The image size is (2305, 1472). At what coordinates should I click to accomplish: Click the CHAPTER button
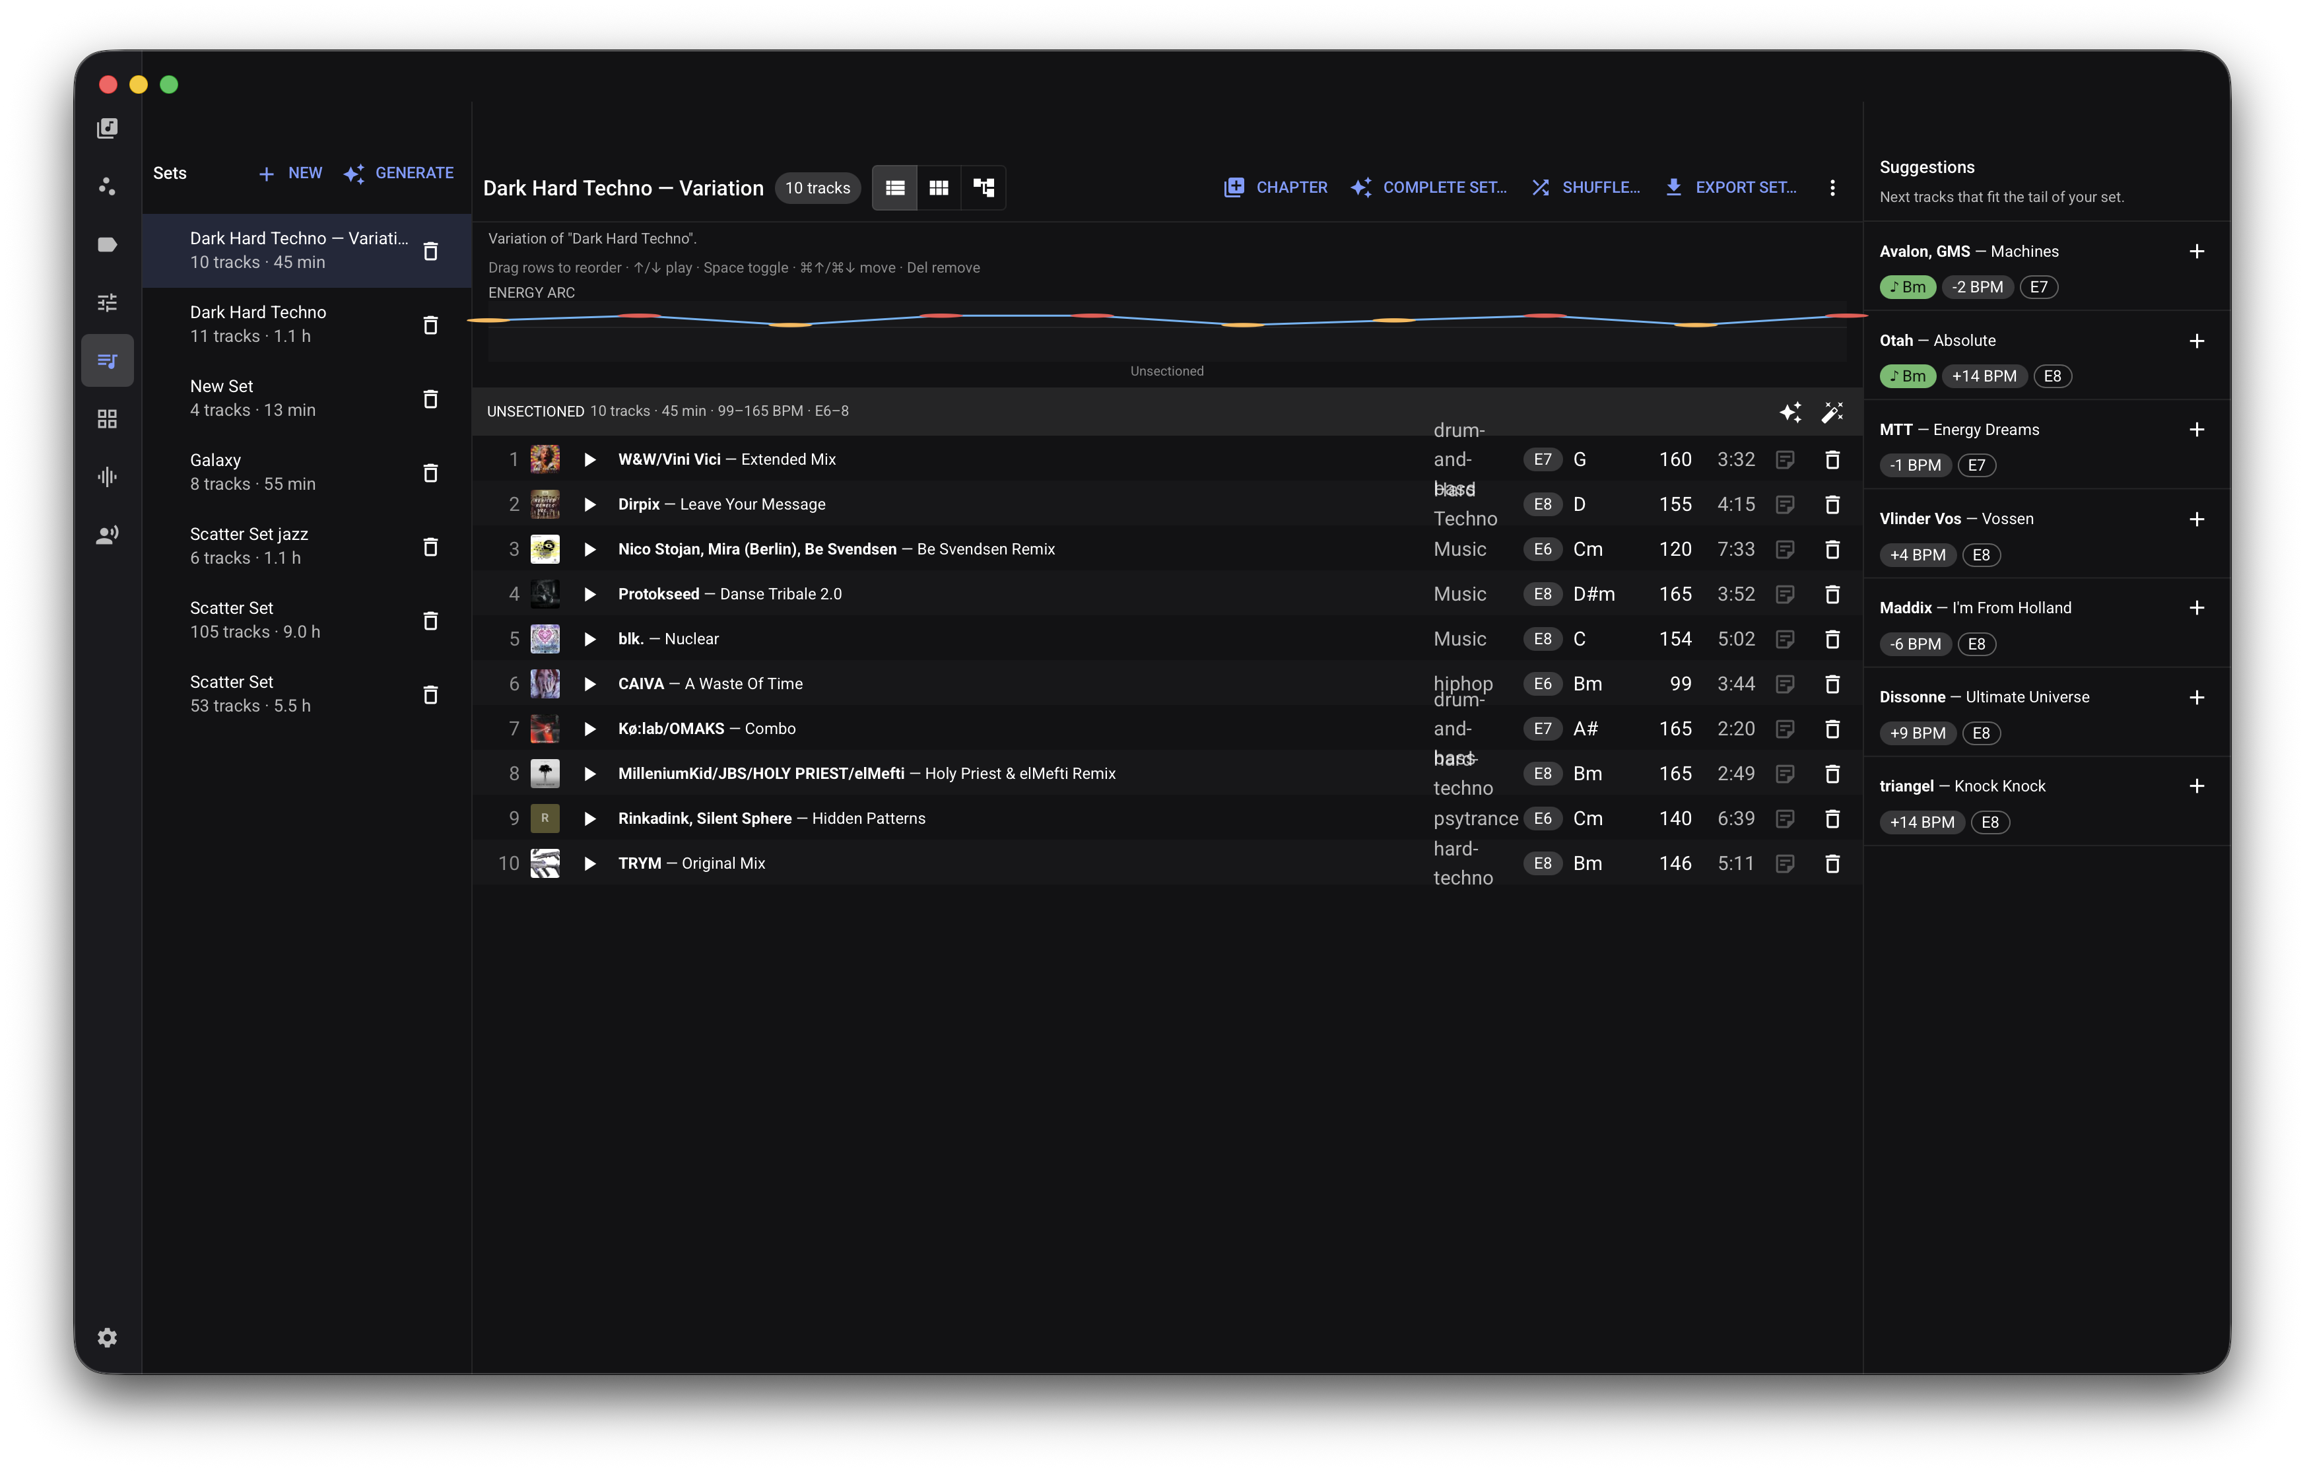(1275, 187)
